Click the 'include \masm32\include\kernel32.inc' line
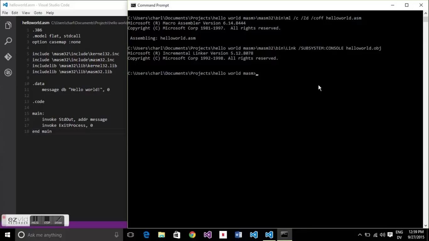 pyautogui.click(x=76, y=54)
